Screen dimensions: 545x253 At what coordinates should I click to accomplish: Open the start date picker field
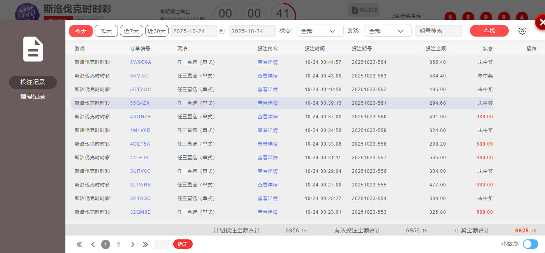point(193,31)
